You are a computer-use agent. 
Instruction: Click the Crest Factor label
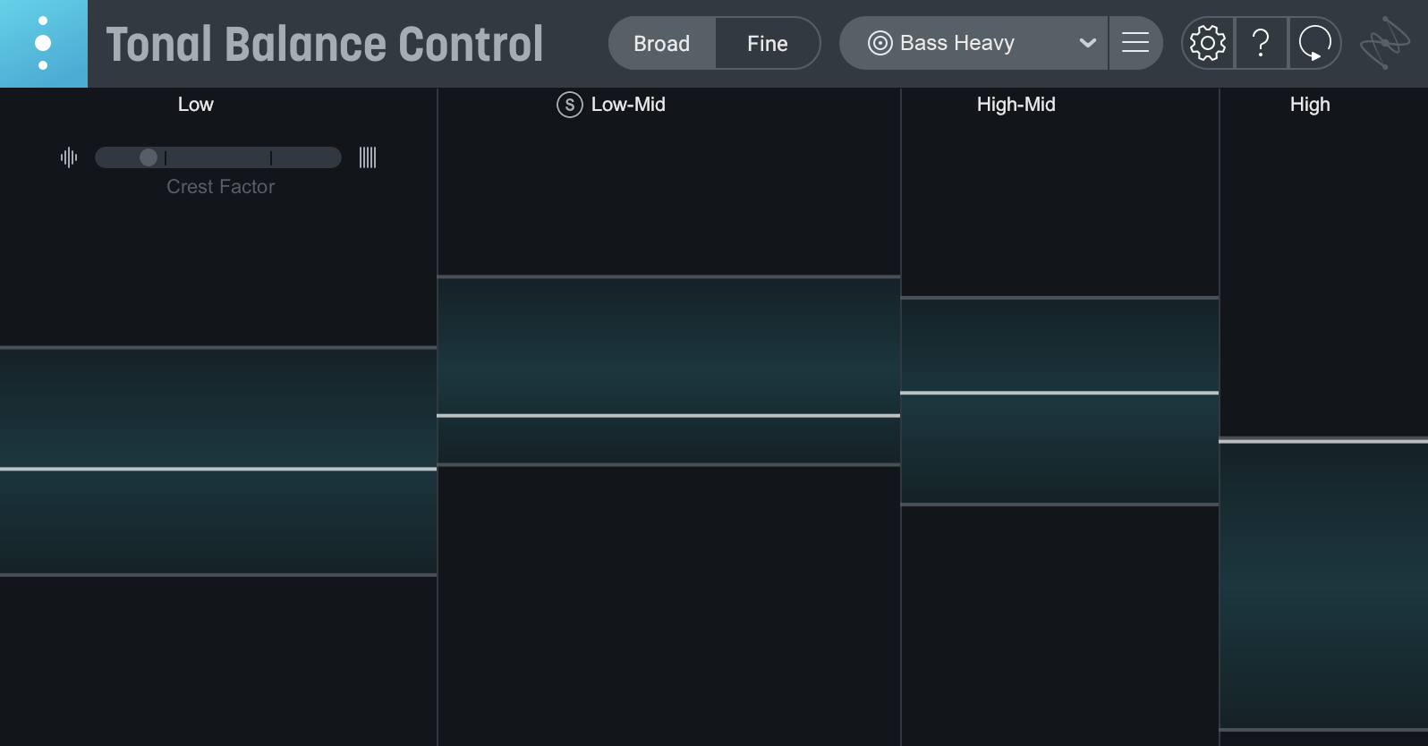click(x=220, y=187)
